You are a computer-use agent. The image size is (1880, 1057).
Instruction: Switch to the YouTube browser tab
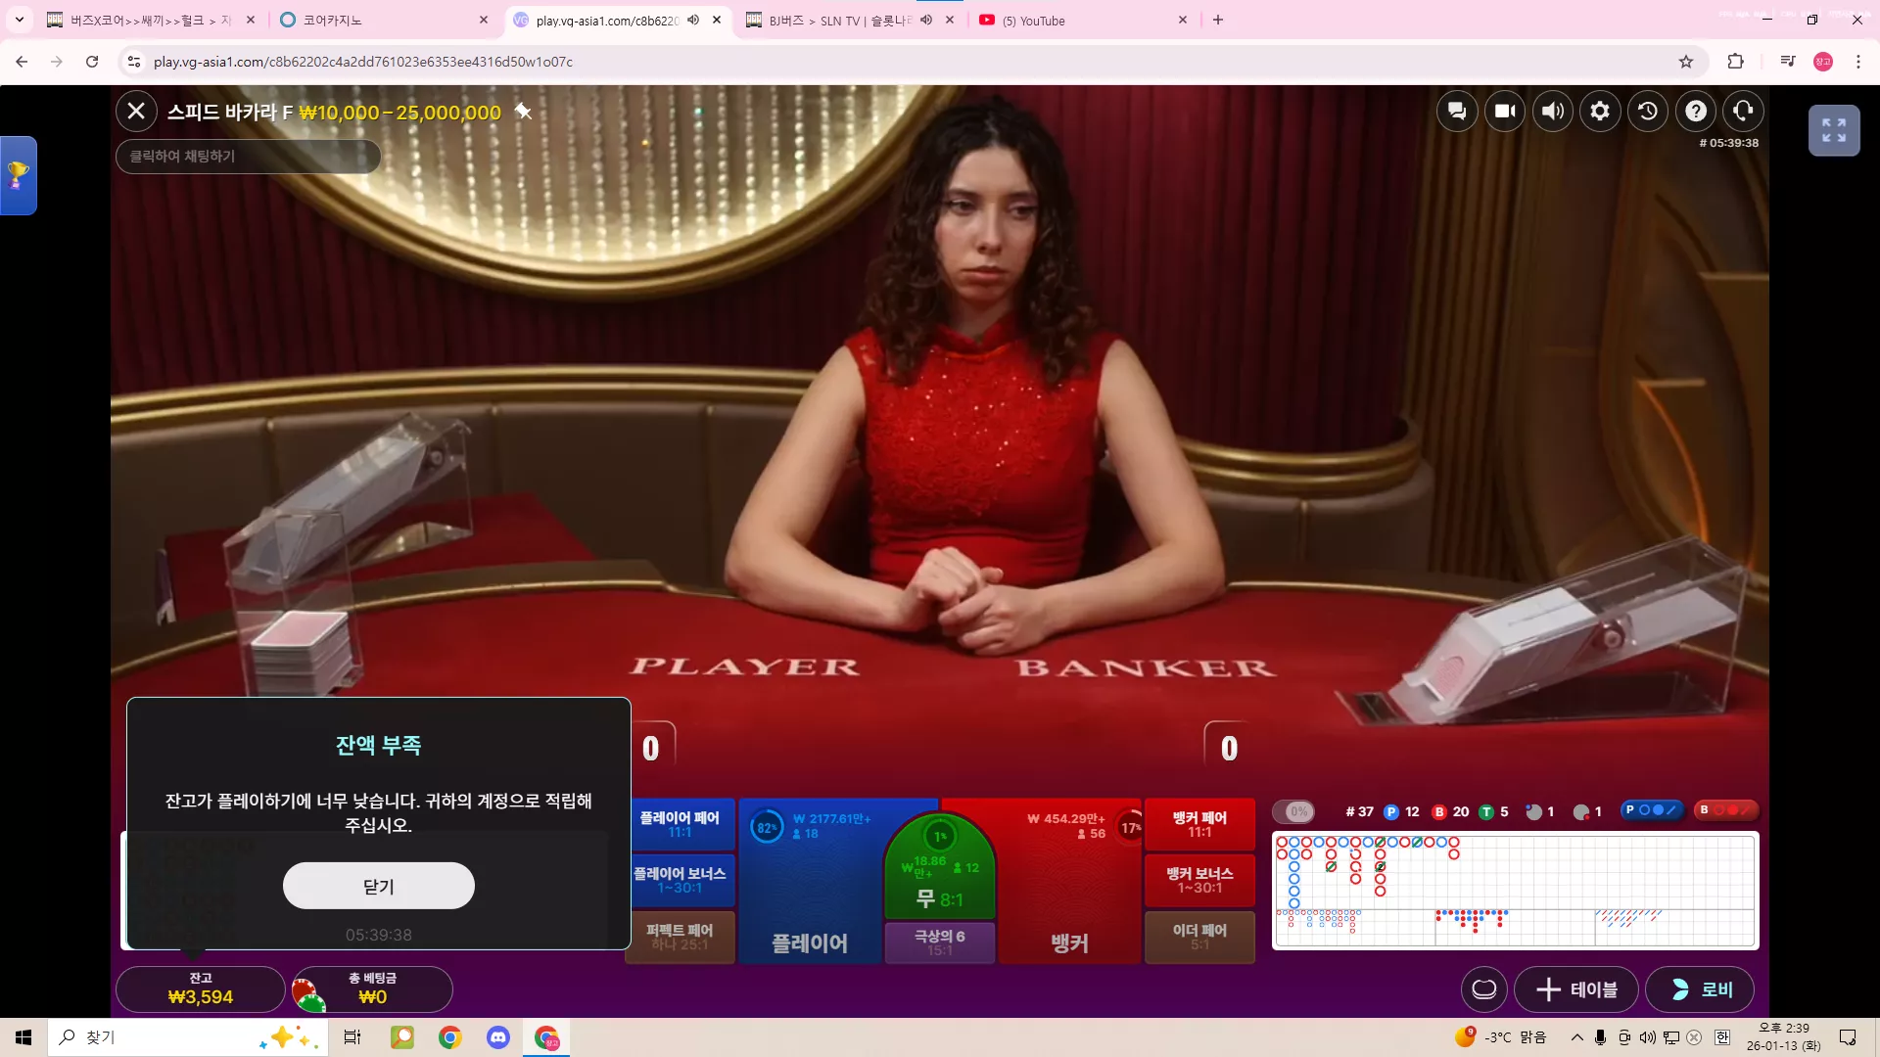pyautogui.click(x=1082, y=20)
